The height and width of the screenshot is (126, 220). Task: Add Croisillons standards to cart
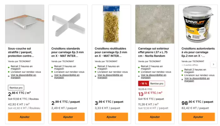pyautogui.click(x=68, y=117)
